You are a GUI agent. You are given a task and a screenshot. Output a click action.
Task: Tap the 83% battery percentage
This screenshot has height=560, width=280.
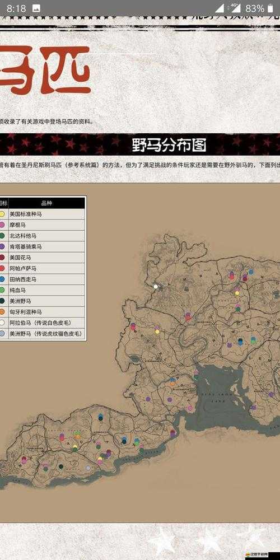coord(255,8)
